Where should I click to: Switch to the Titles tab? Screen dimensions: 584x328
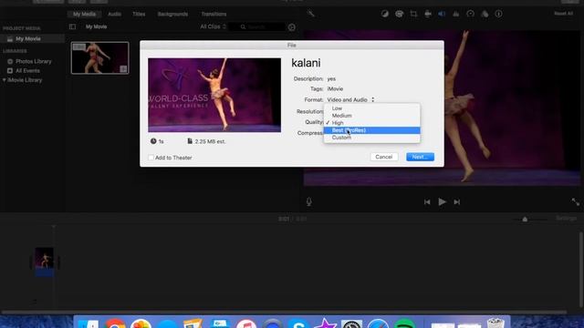[x=139, y=15]
